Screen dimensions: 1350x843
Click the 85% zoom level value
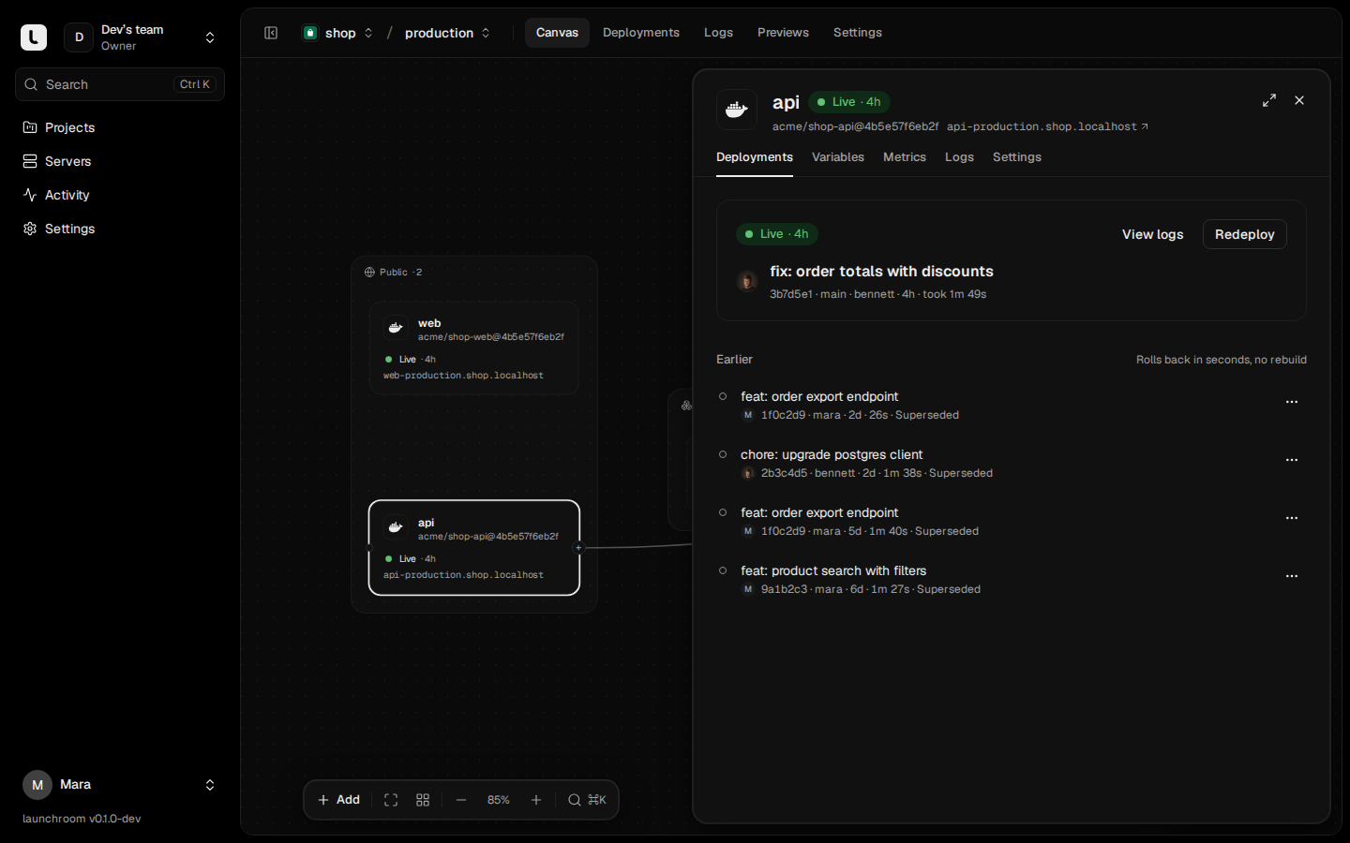[x=499, y=800]
